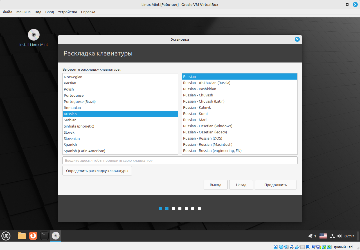Select Russian - Russian (Macintosh) variant
The width and height of the screenshot is (360, 250).
click(x=240, y=144)
